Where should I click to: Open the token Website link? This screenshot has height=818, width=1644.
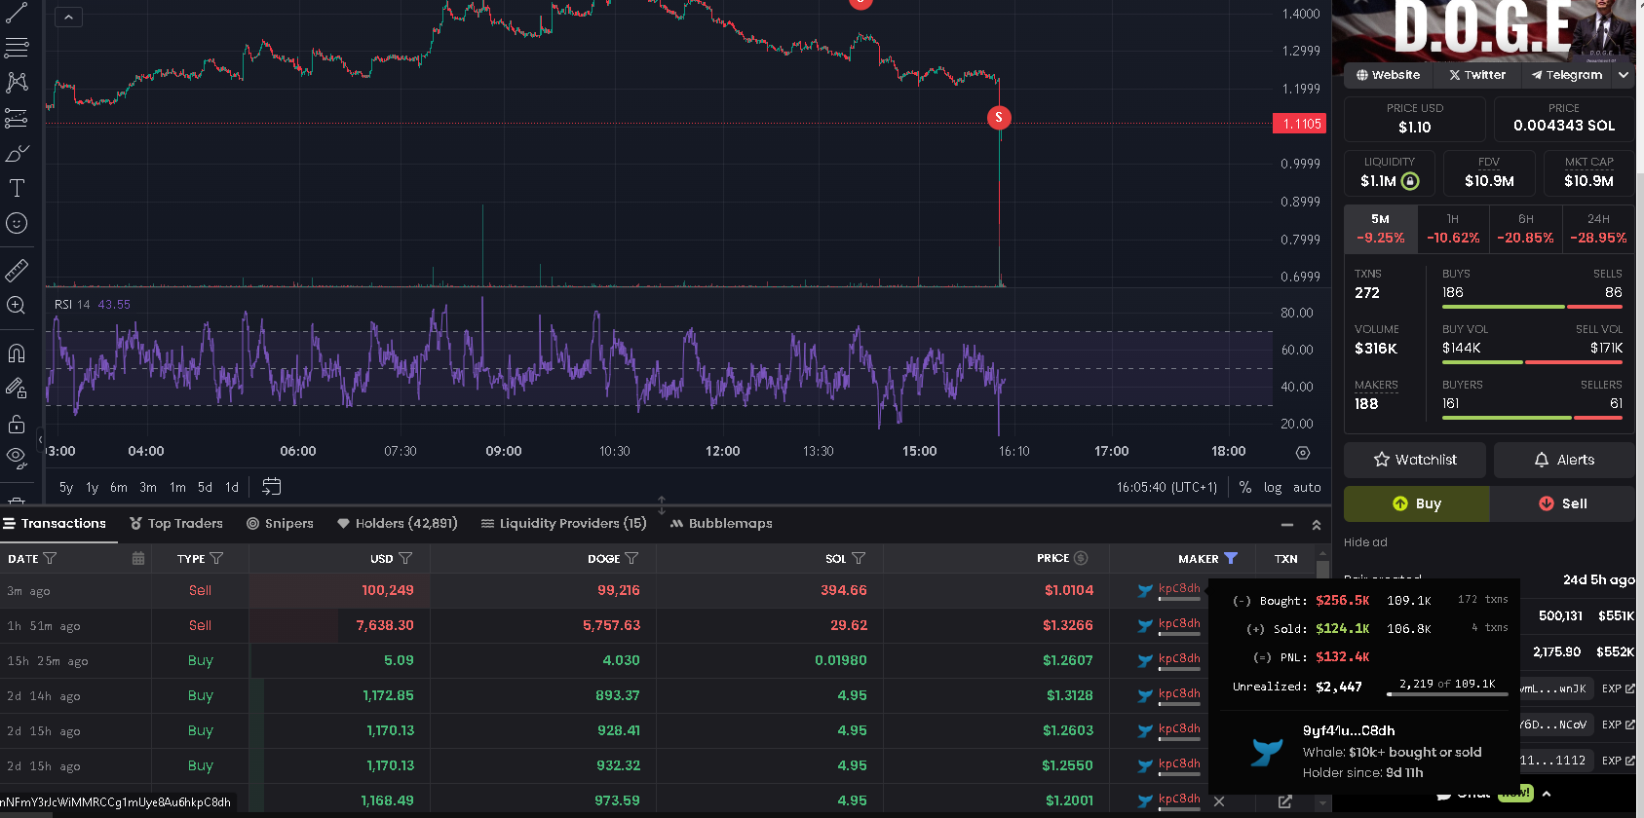point(1388,75)
